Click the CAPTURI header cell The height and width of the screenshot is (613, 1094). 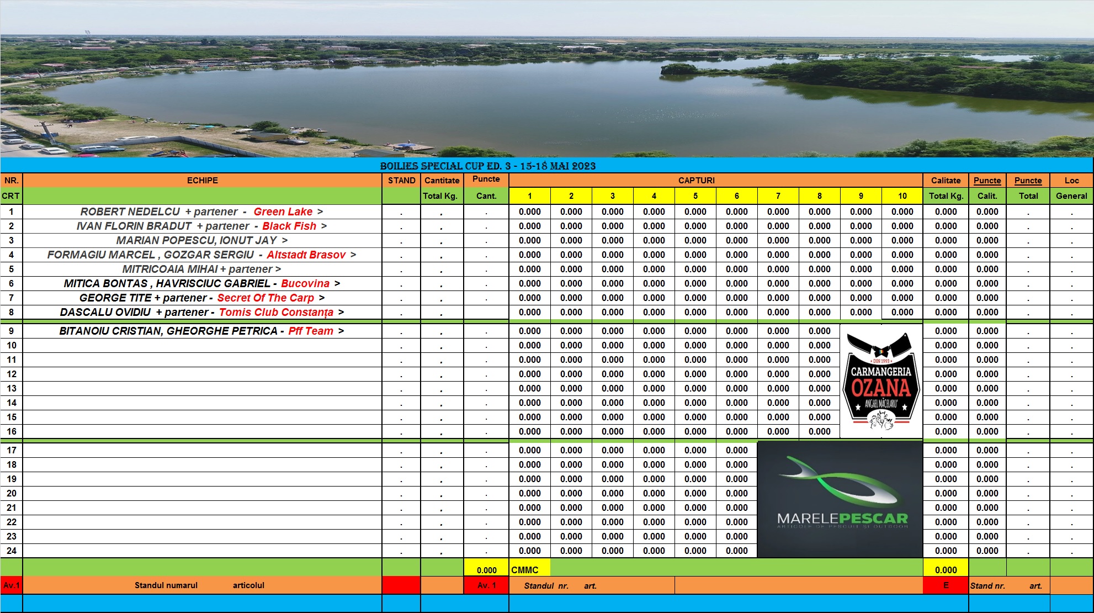pyautogui.click(x=696, y=181)
